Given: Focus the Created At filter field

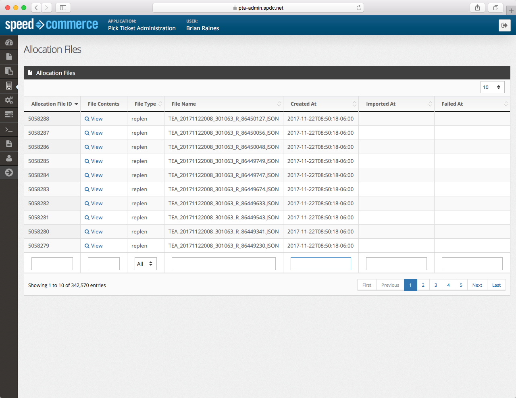Looking at the screenshot, I should [x=321, y=264].
